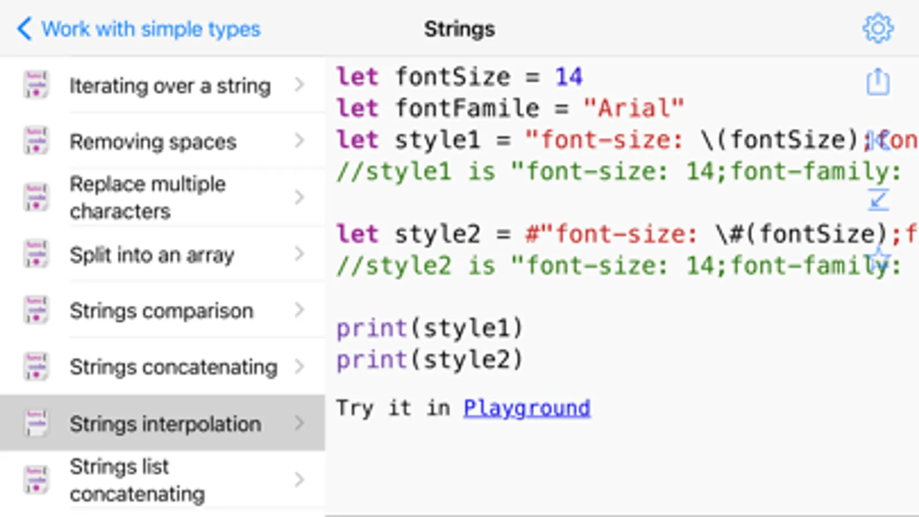Viewport: 919px width, 517px height.
Task: Click the Iterating over a string icon
Action: tap(36, 85)
